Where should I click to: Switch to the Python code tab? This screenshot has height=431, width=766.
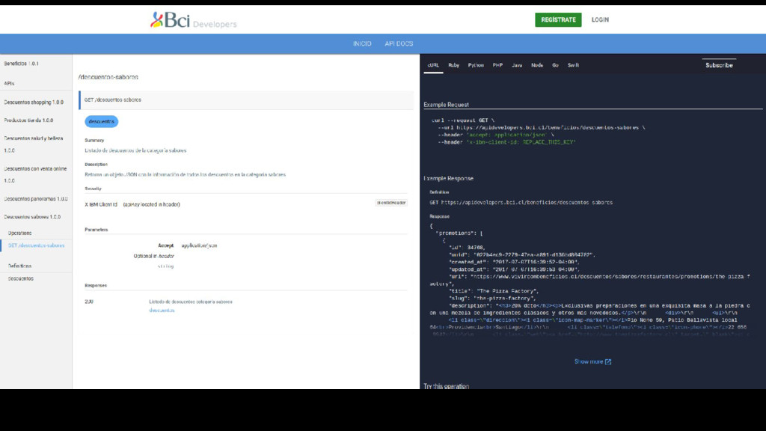476,65
